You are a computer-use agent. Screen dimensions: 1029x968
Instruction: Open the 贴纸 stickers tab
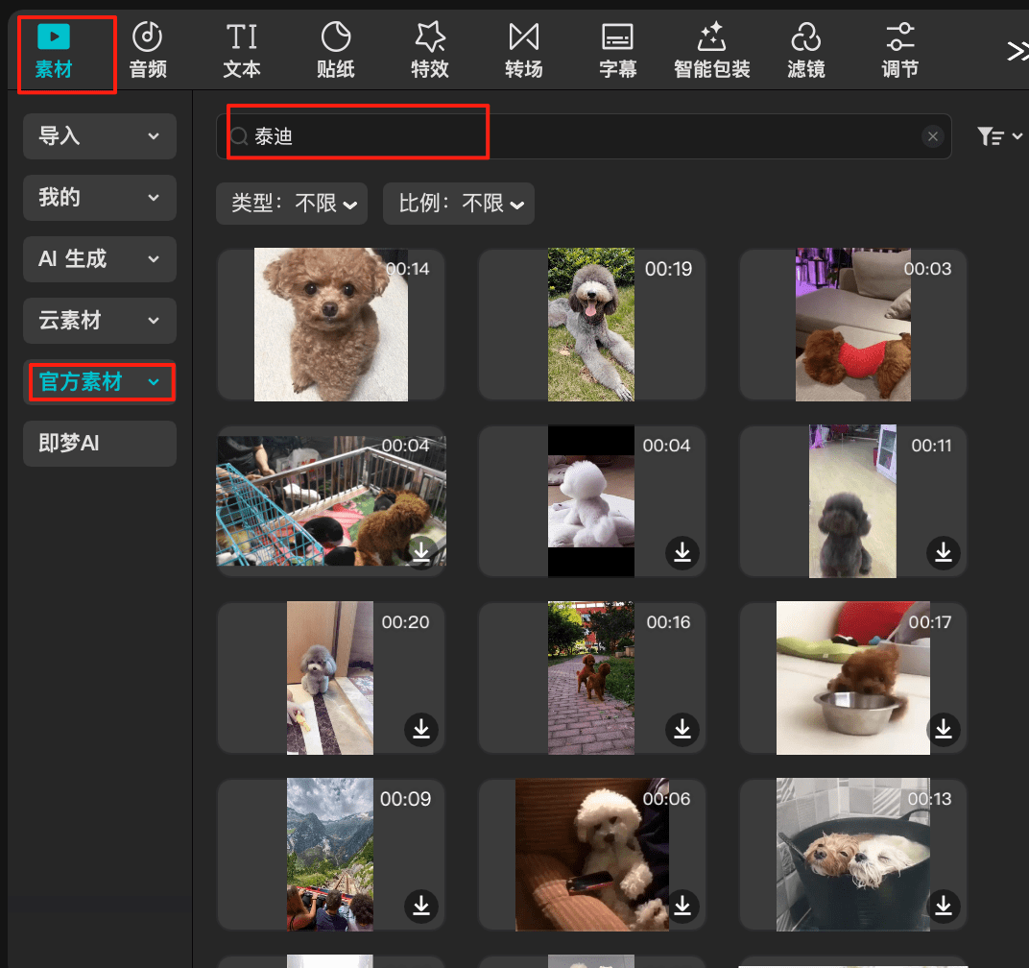click(x=336, y=51)
